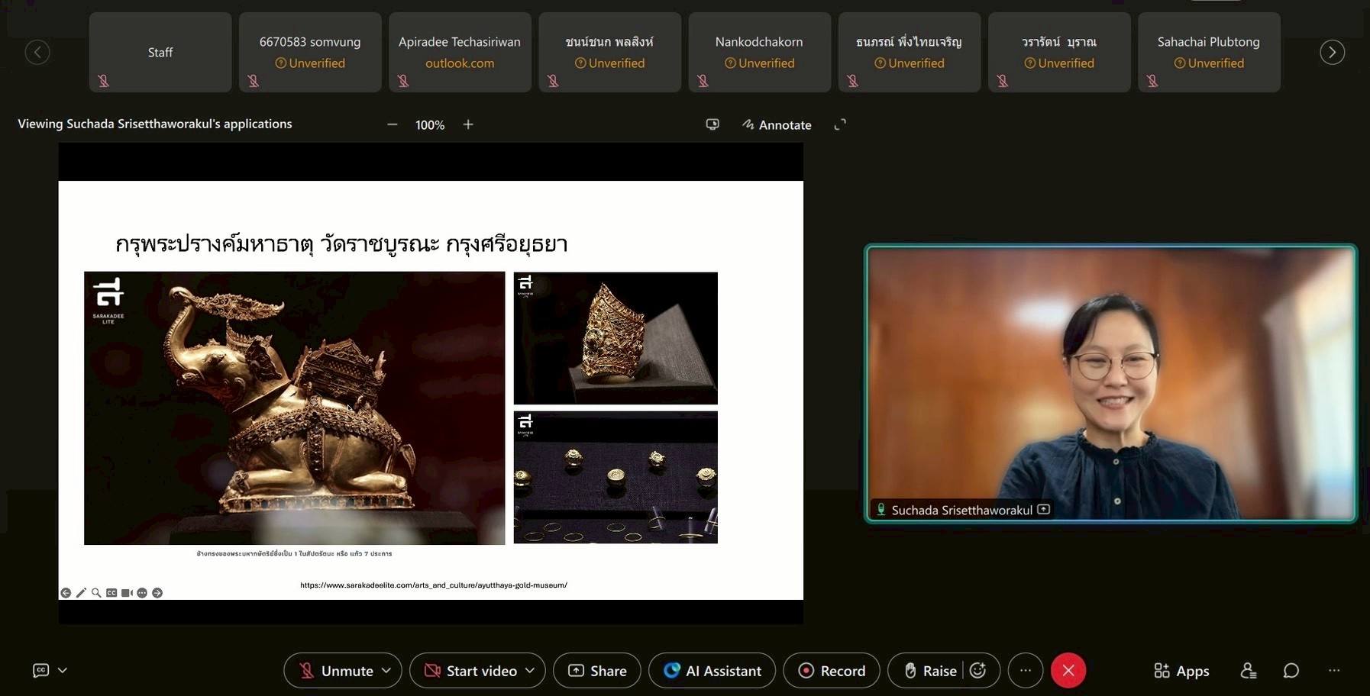Open the reactions smiley icon

click(978, 670)
